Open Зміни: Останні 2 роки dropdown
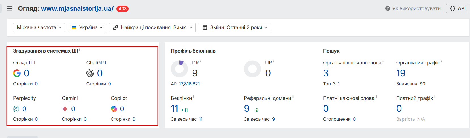The width and height of the screenshot is (470, 138). click(235, 27)
